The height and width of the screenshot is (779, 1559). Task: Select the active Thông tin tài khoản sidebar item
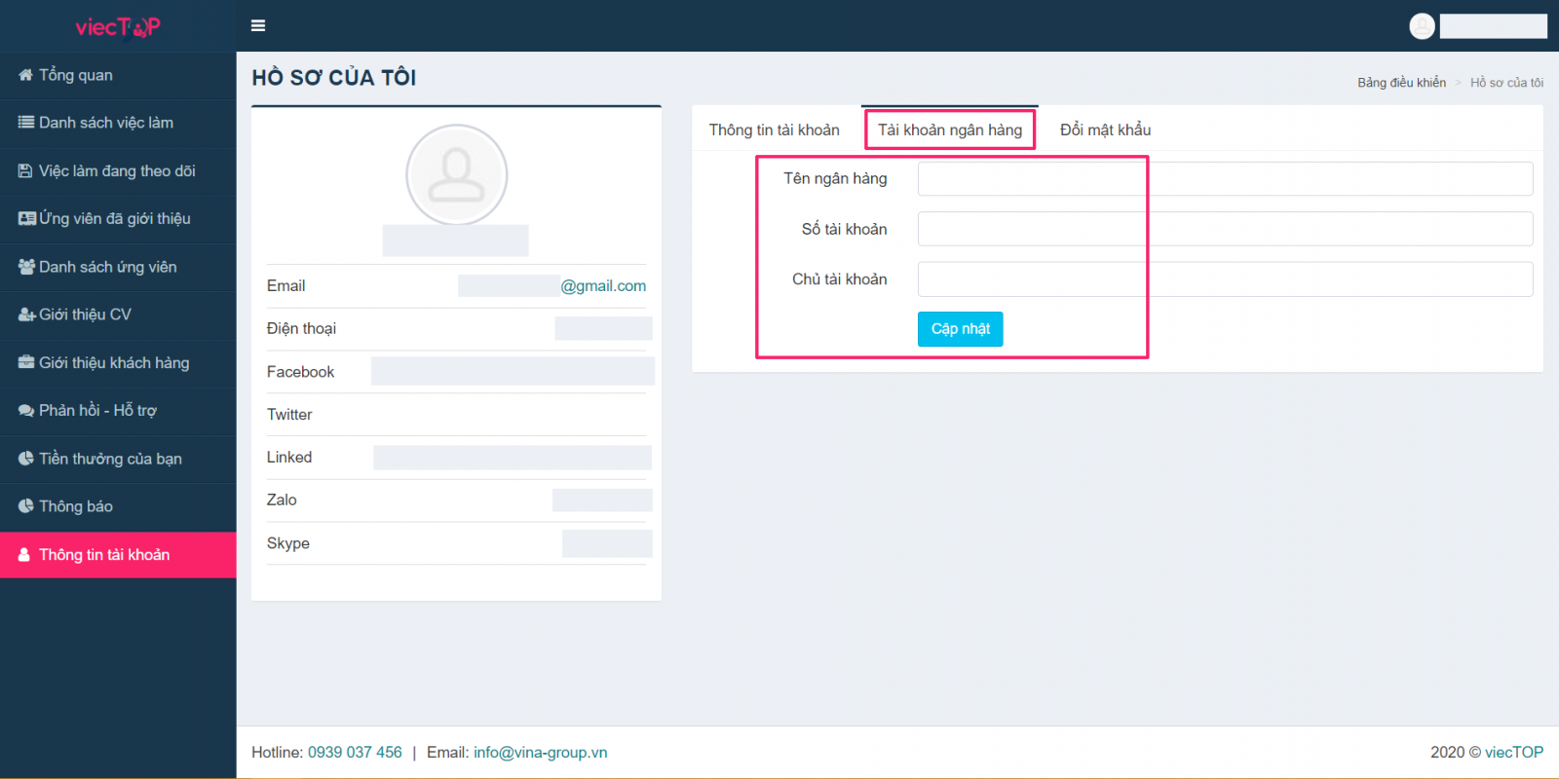118,555
